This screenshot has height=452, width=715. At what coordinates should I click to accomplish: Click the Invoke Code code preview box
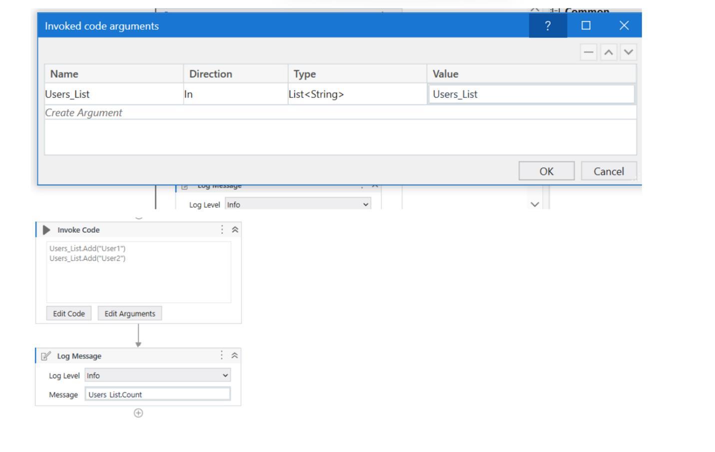coord(139,272)
